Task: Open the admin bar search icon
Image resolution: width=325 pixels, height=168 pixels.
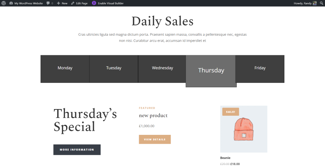Action: pyautogui.click(x=321, y=3)
